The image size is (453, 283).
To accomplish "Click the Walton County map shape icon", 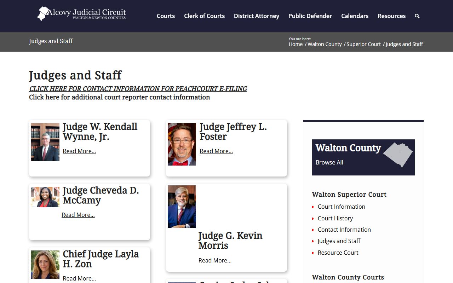I will pos(398,155).
